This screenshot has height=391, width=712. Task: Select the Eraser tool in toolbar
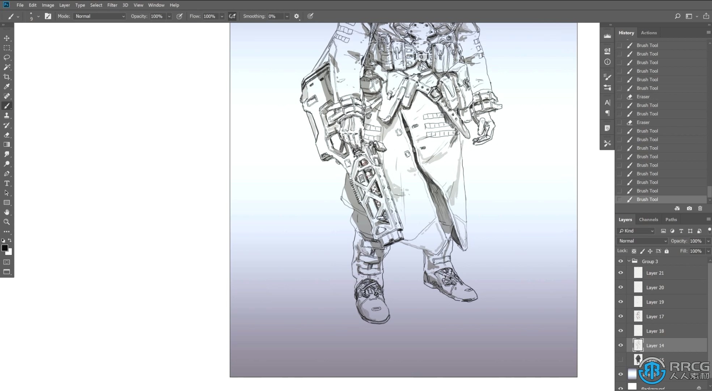tap(7, 135)
